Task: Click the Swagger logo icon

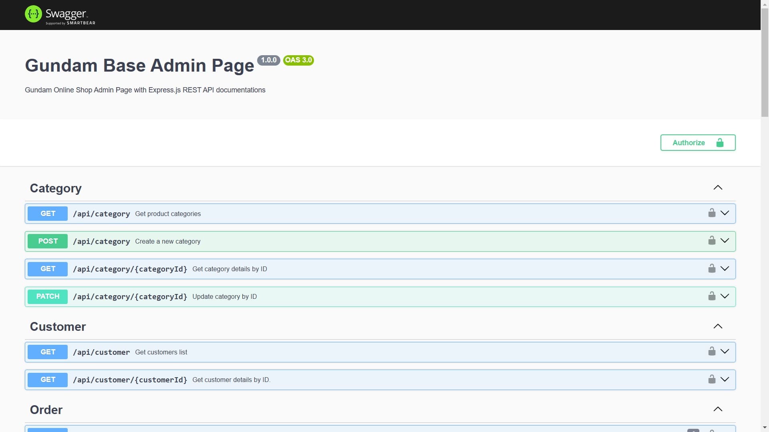Action: tap(33, 14)
